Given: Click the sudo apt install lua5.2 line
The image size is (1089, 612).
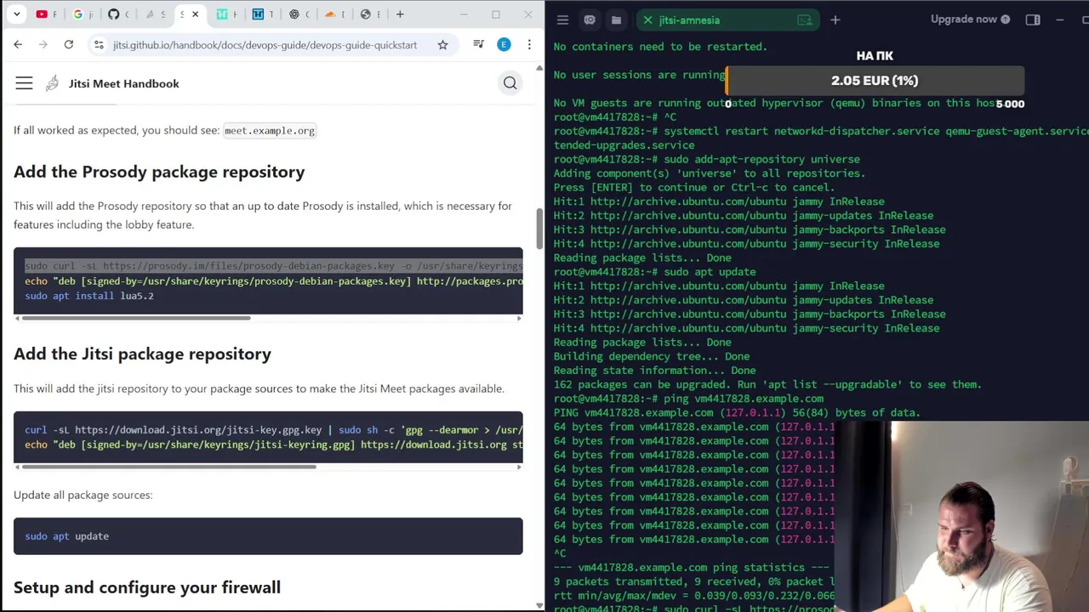Looking at the screenshot, I should click(x=89, y=296).
